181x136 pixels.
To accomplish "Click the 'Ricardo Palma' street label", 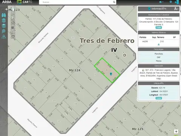I will [43, 38].
